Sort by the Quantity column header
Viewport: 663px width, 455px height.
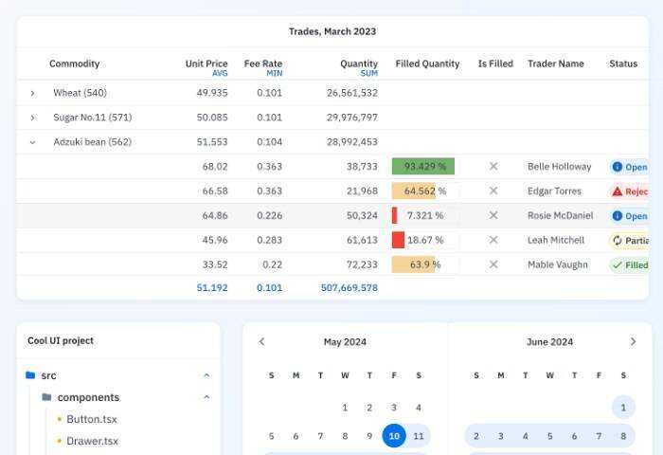pyautogui.click(x=358, y=64)
